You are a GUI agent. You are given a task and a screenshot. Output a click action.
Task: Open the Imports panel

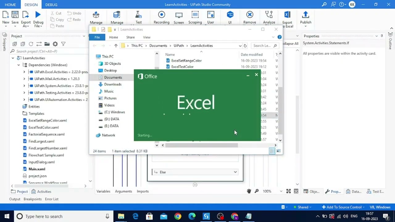point(143,191)
